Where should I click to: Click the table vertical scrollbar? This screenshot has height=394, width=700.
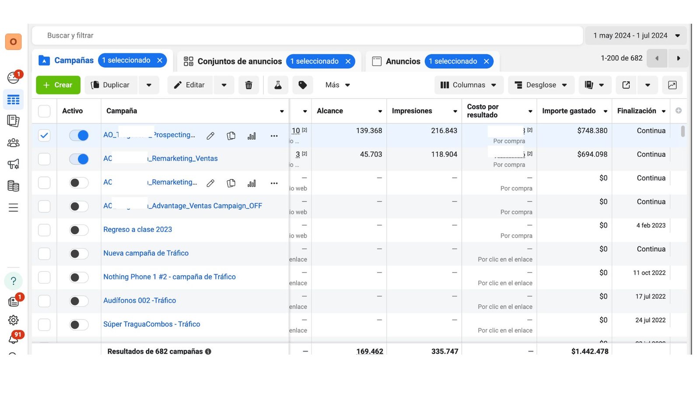point(682,131)
